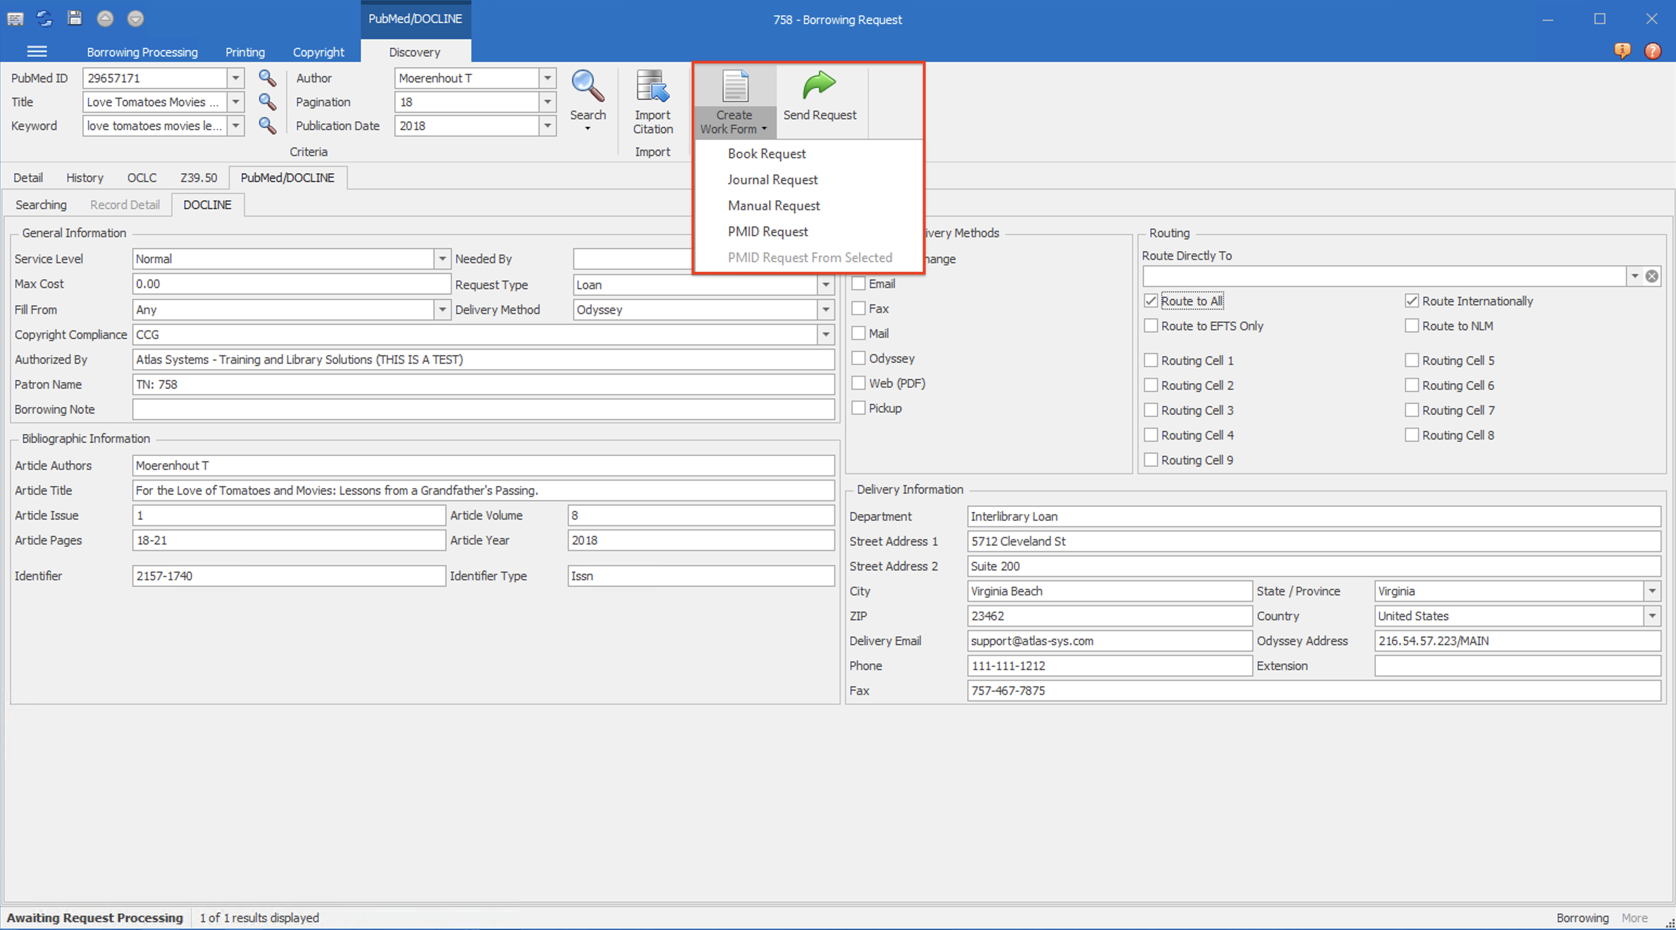This screenshot has width=1676, height=930.
Task: Click the magnifier next to Keyword field
Action: tap(267, 126)
